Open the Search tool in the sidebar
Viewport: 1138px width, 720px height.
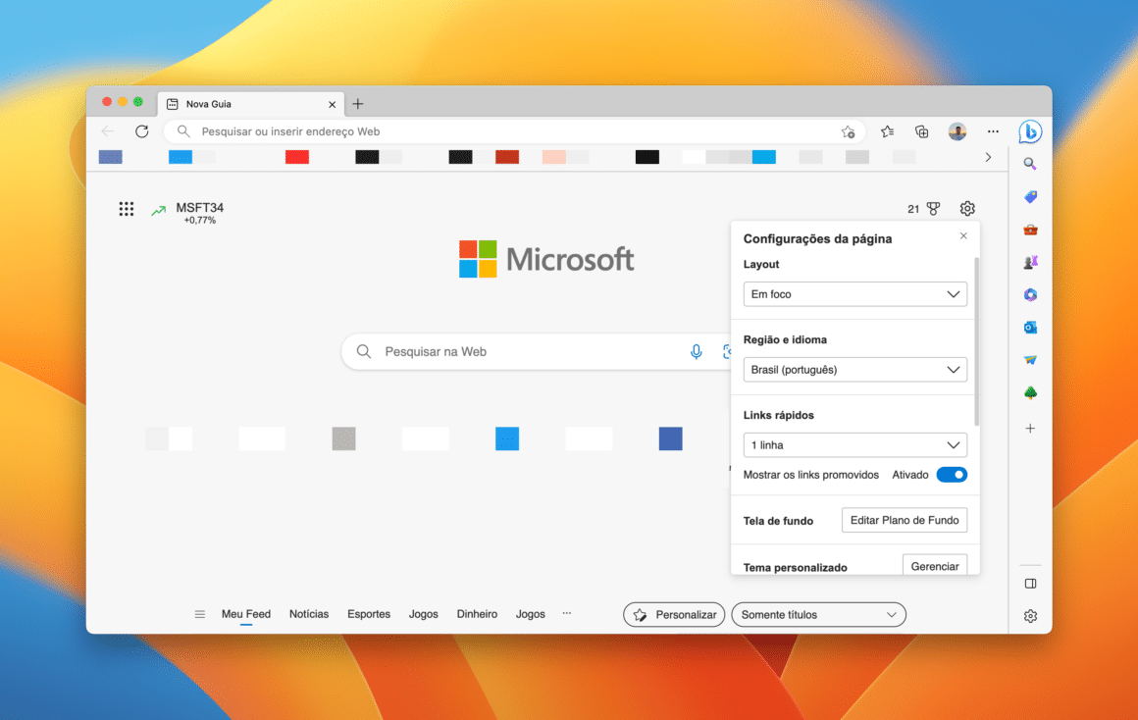[x=1030, y=163]
